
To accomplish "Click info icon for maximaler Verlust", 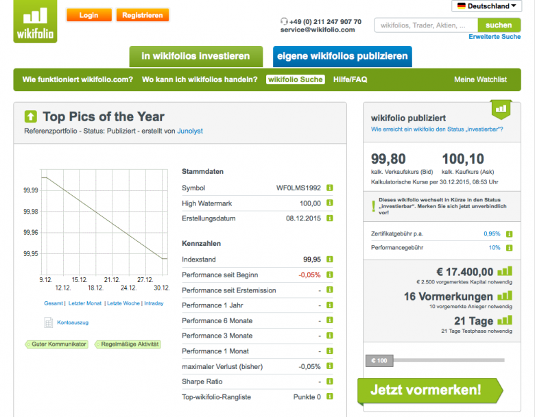I will 330,366.
